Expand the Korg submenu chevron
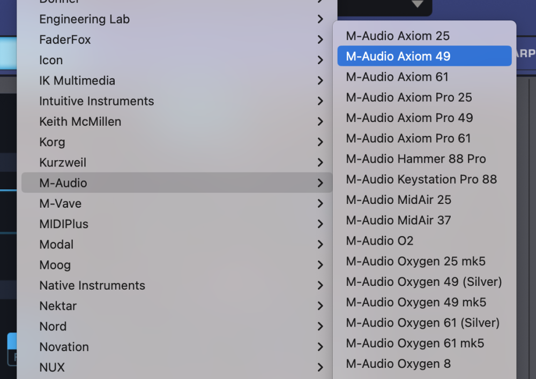This screenshot has width=536, height=379. click(320, 142)
